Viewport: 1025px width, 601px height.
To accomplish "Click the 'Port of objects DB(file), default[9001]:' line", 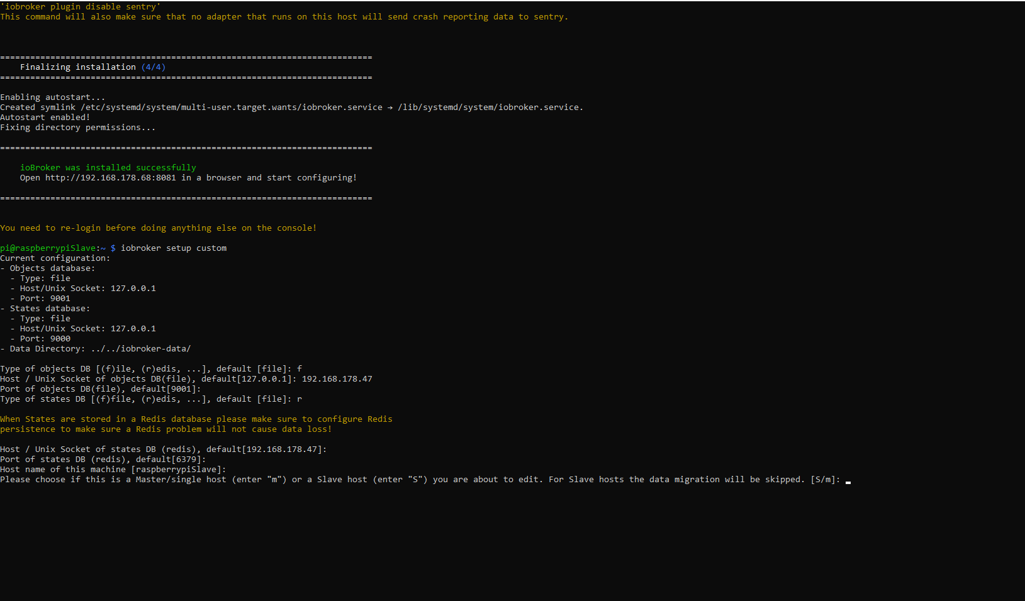I will [101, 389].
